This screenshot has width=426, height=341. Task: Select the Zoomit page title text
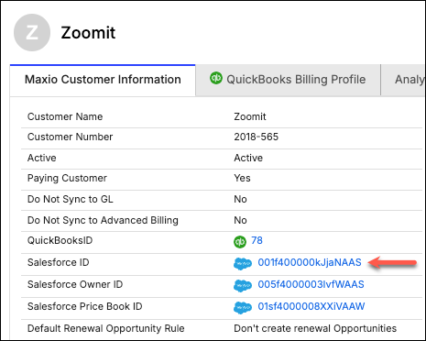click(88, 32)
